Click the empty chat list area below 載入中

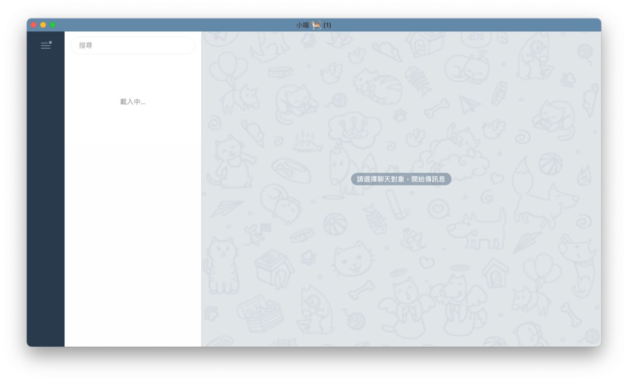[x=133, y=221]
